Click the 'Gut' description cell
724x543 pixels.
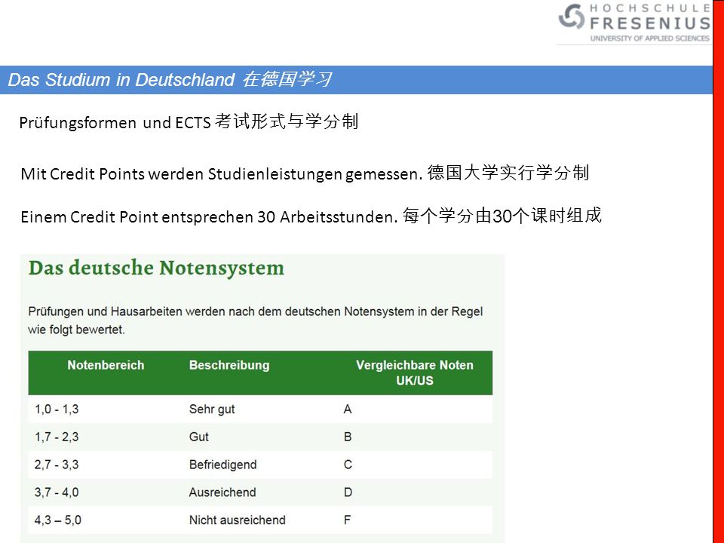point(199,437)
